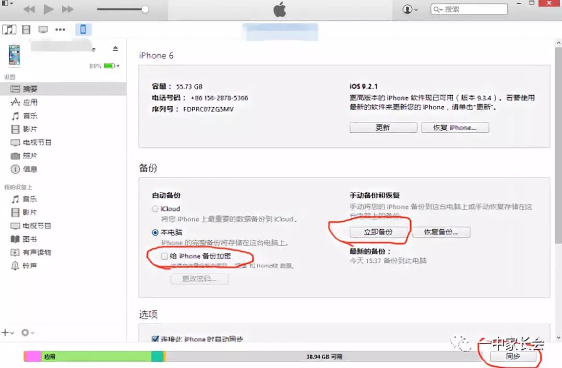Show more library types with ellipsis
The width and height of the screenshot is (562, 368).
click(x=60, y=30)
